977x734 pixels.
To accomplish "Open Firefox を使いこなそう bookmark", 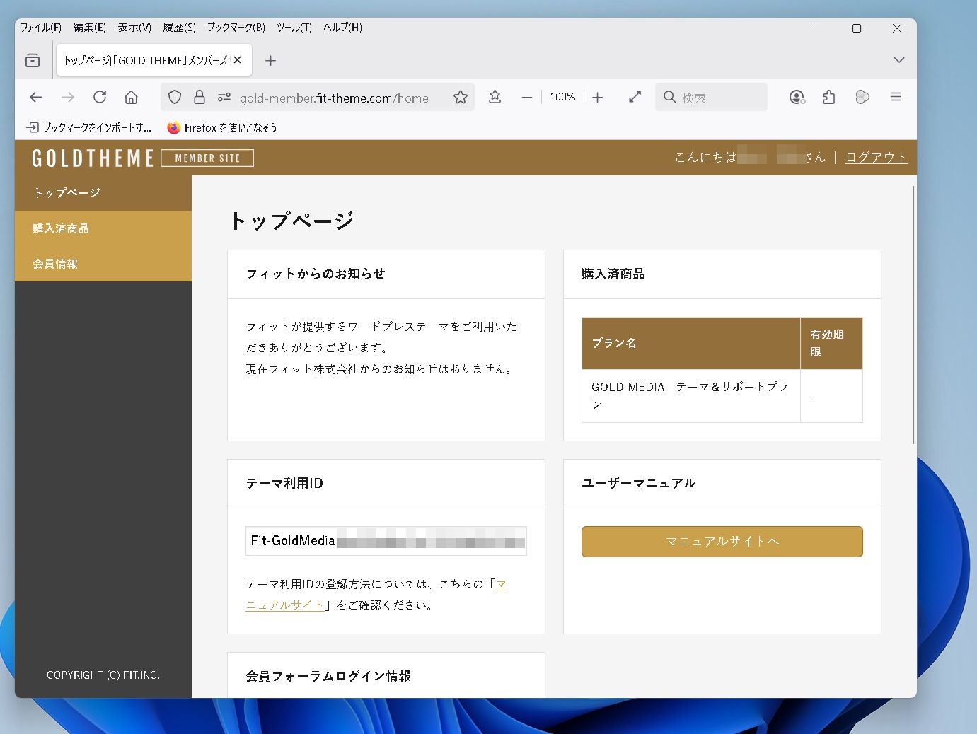I will click(222, 128).
